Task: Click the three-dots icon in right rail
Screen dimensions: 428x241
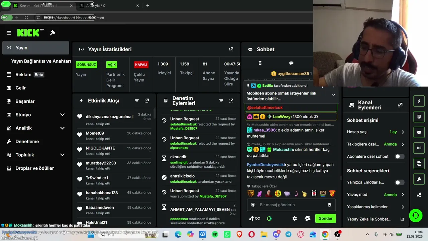Action: click(x=419, y=195)
